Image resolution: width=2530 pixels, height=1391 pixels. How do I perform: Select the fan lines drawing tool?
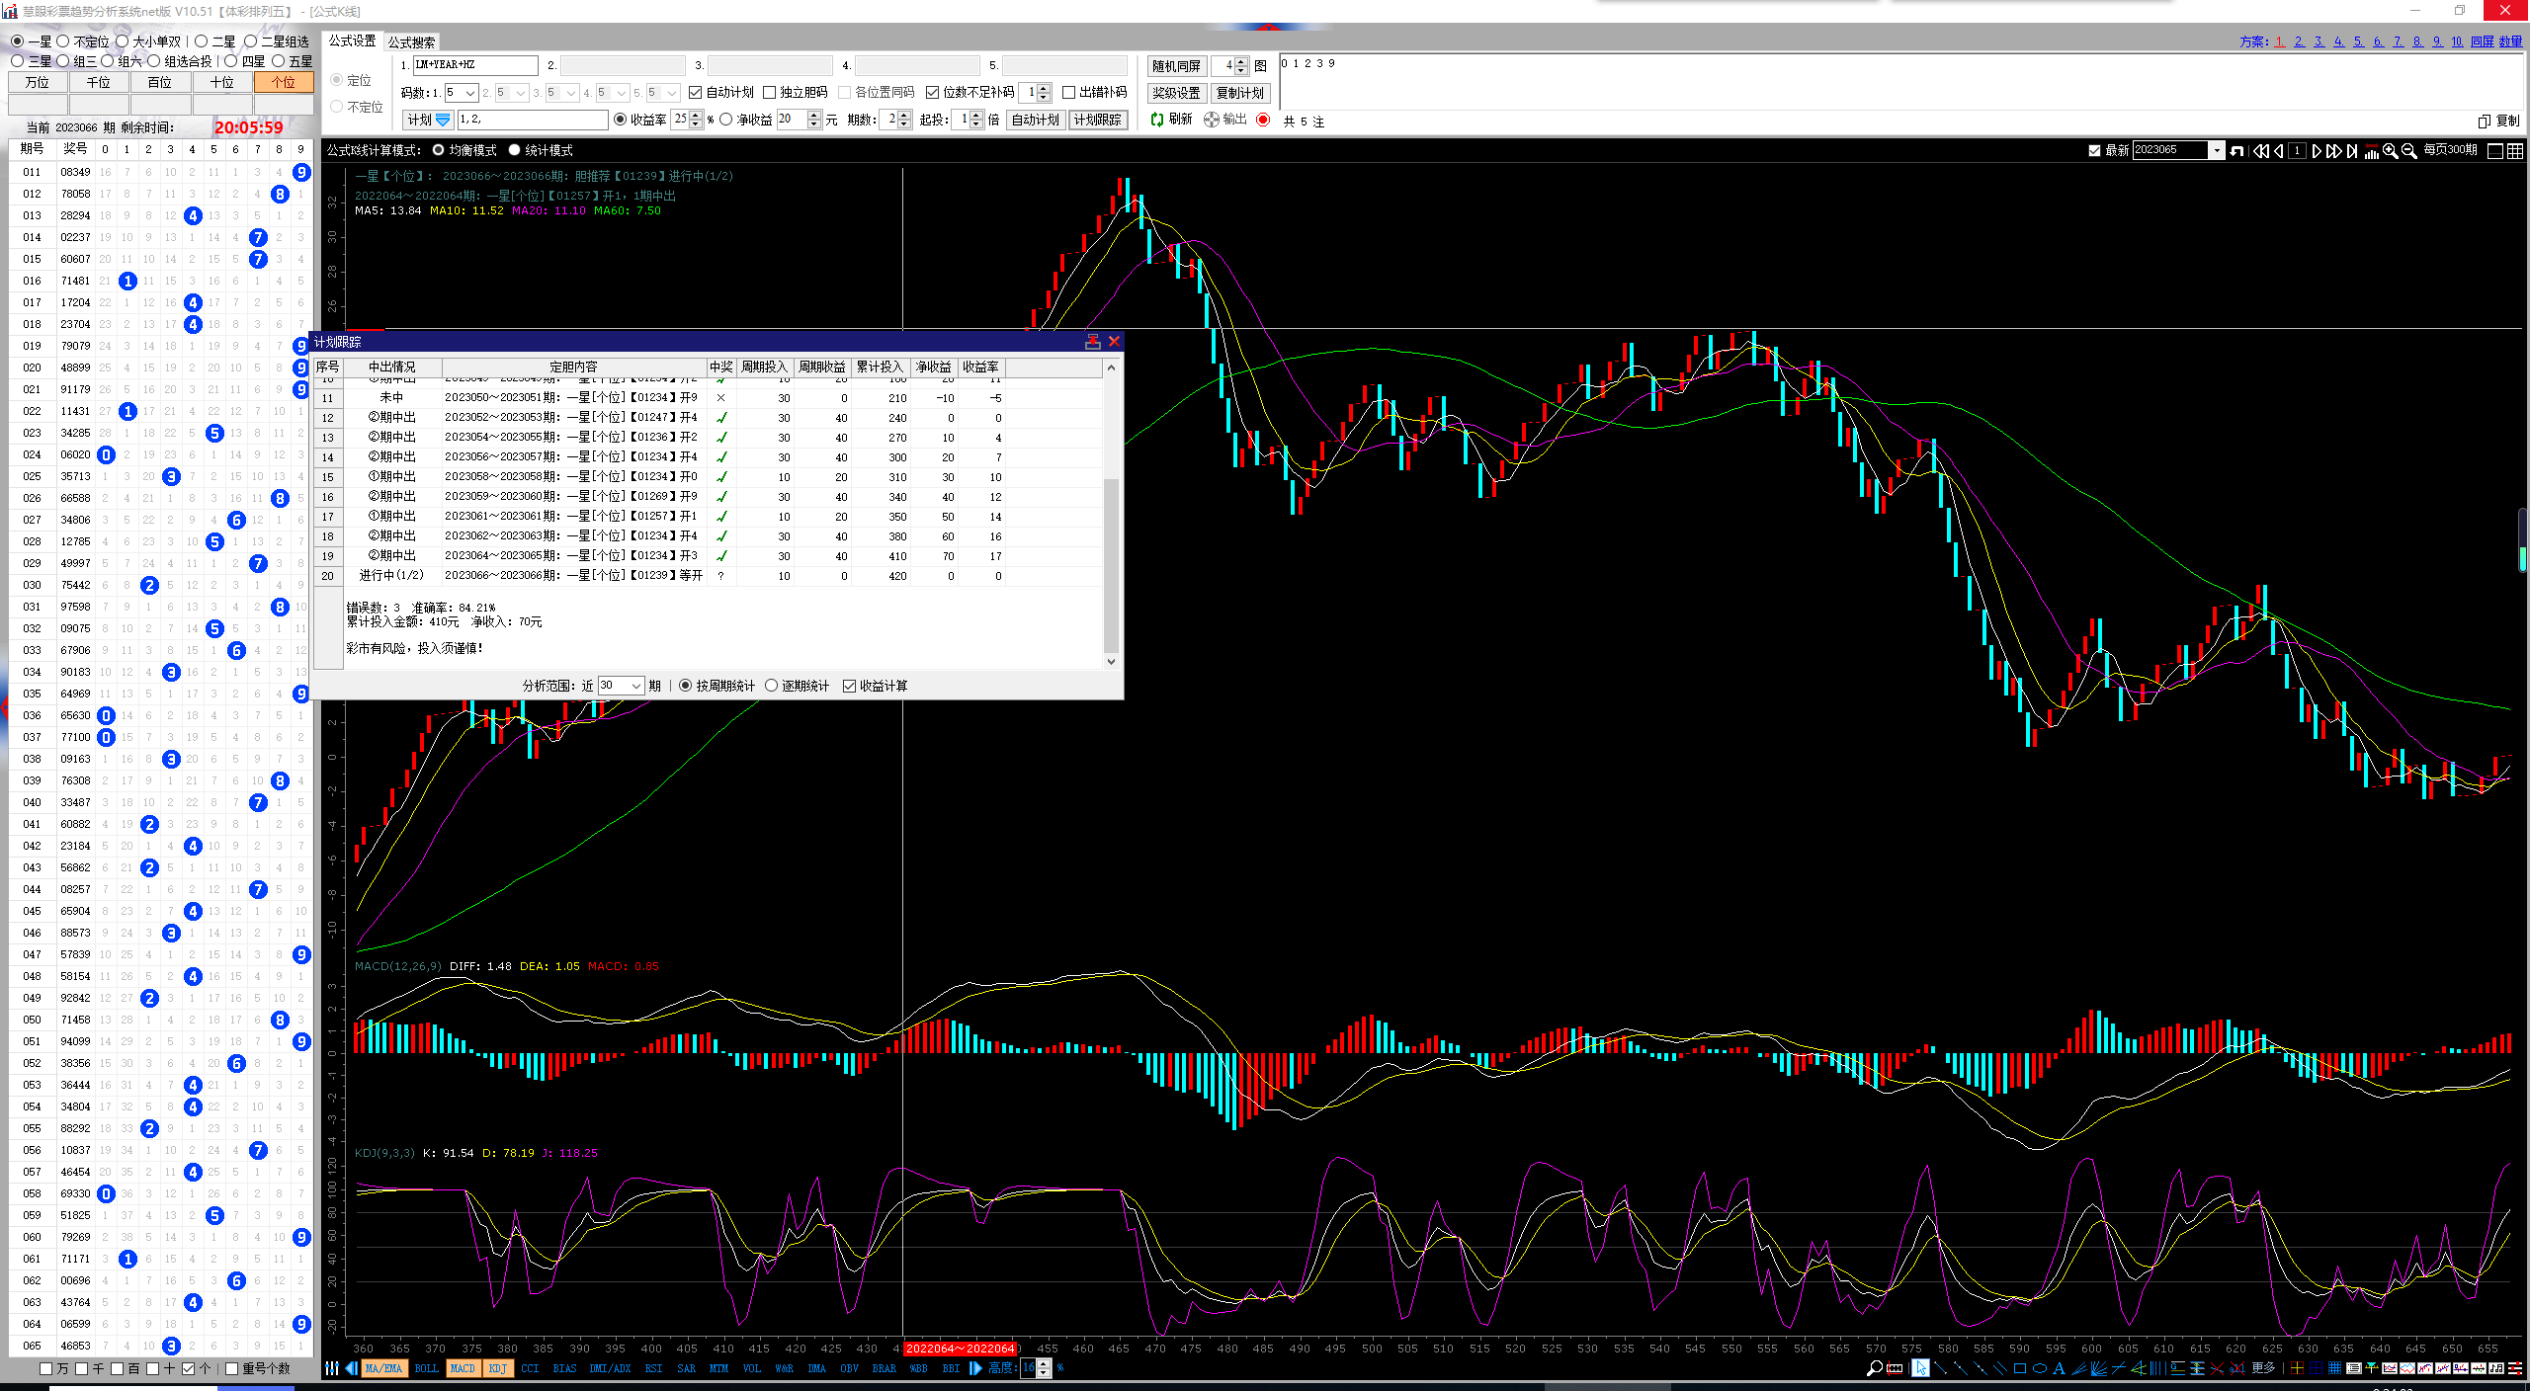pyautogui.click(x=2099, y=1368)
